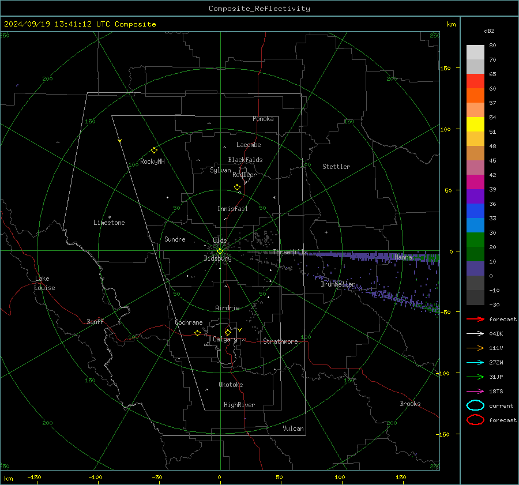Viewport: 519px width, 485px height.
Task: Click the Composite_Reflectivity title
Action: [259, 9]
